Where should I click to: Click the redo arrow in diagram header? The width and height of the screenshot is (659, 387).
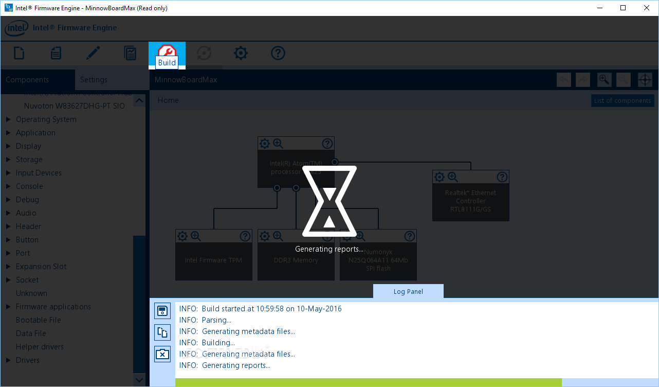[x=583, y=80]
